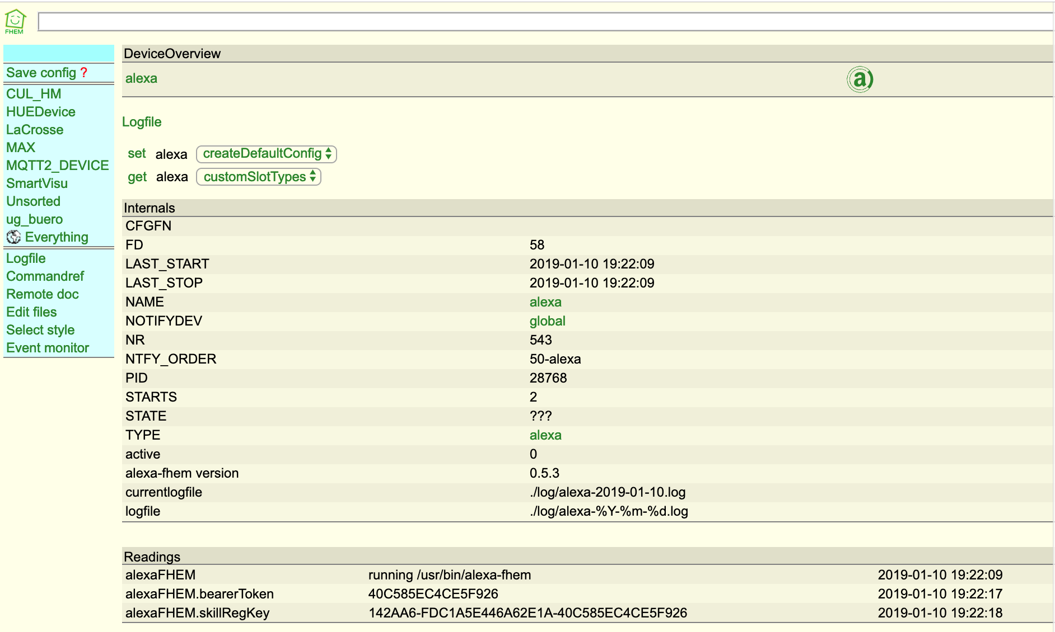Click the get command link for alexa
Screen dimensions: 1055x632
click(137, 177)
